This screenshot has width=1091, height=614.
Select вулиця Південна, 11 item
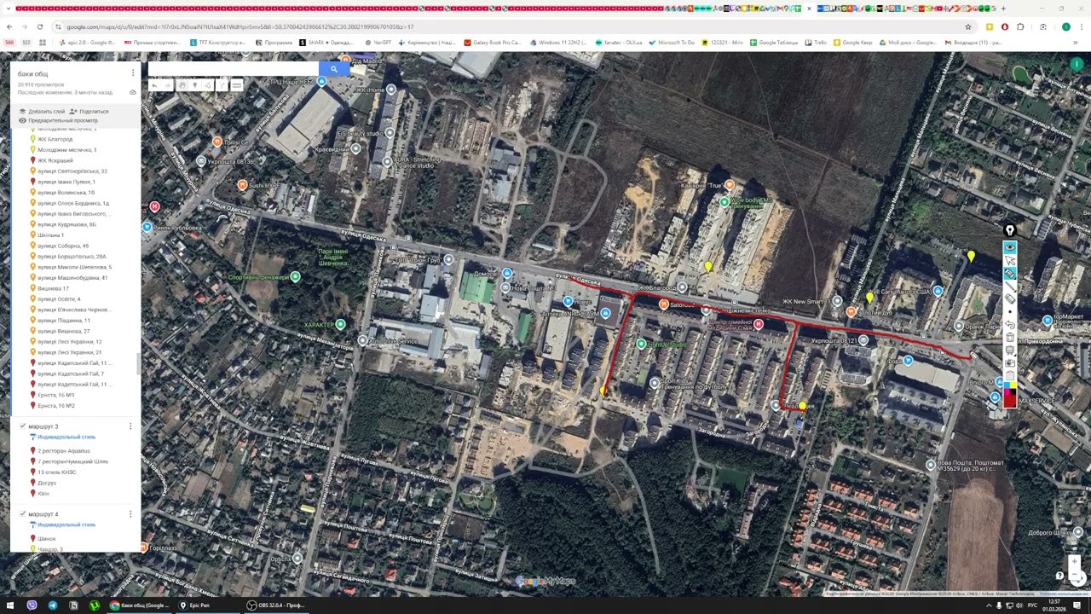(64, 321)
